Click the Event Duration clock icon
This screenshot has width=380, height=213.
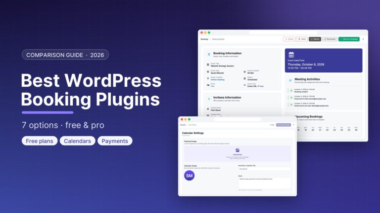point(244,71)
